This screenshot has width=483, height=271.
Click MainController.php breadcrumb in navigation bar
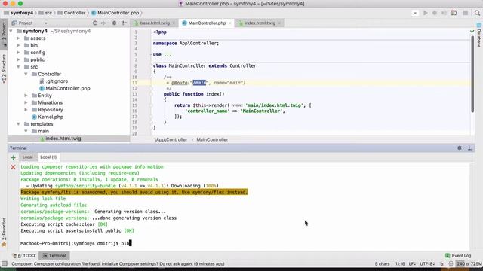pos(115,13)
